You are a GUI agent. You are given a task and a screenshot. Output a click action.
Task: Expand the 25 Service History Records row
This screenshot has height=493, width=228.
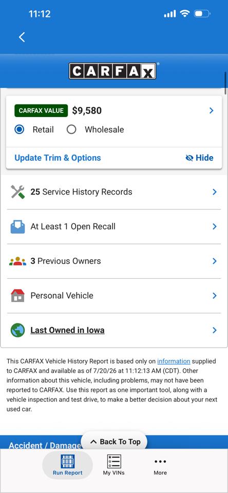pos(114,192)
